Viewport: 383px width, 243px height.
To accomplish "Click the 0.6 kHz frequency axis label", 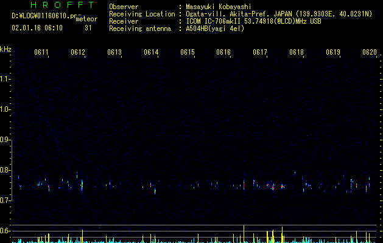I will tap(5, 231).
